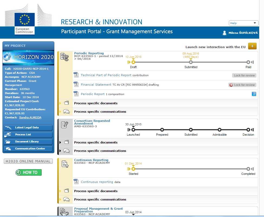The image size is (264, 217).
Task: Click the Started marker in Continuous Reporting timeline
Action: pyautogui.click(x=133, y=169)
